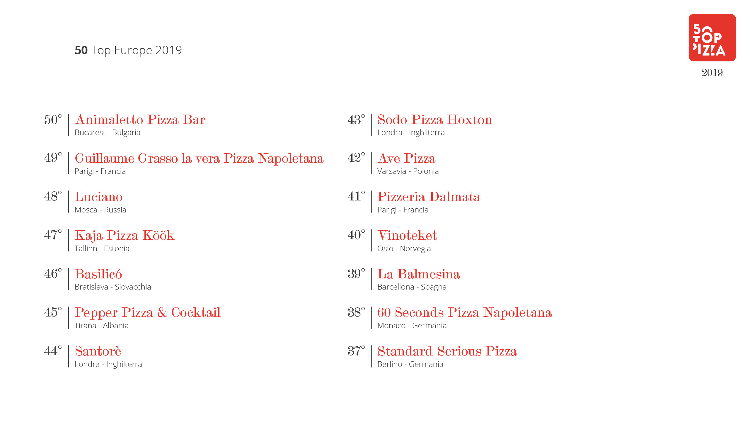This screenshot has width=750, height=422.
Task: Open Pepper Pizza & Cocktail entry
Action: [x=147, y=313]
